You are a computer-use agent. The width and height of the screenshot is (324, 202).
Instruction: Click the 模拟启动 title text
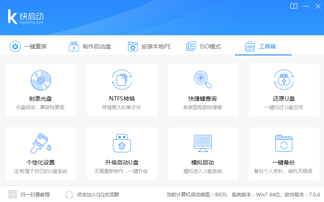(202, 163)
